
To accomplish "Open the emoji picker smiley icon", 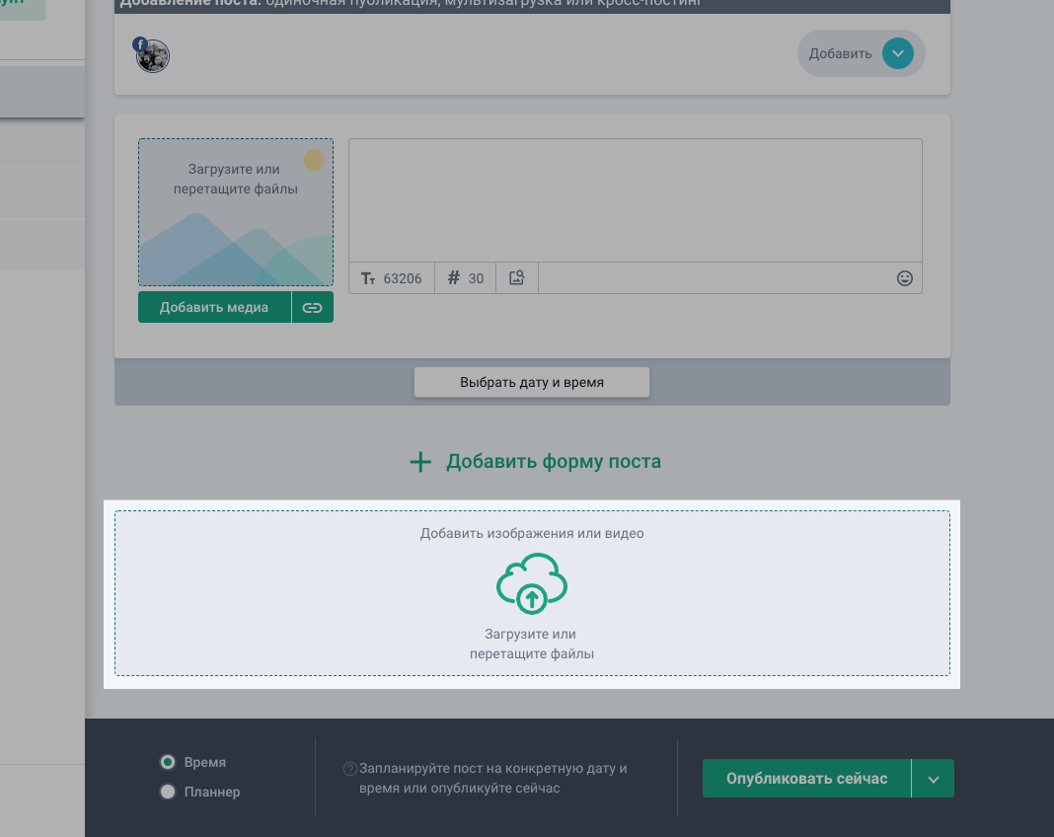I will (904, 278).
